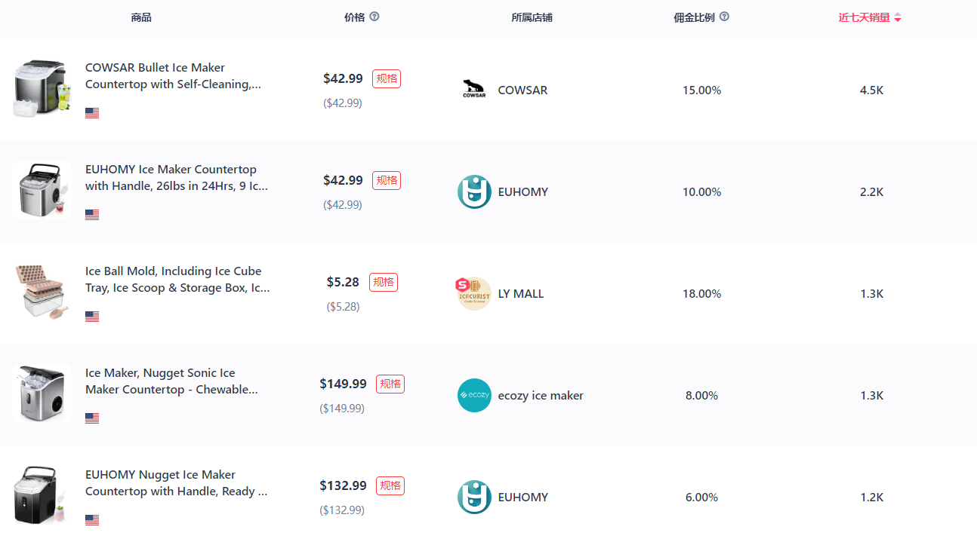Click the LY MALL store logo
This screenshot has height=542, width=977.
pos(474,293)
